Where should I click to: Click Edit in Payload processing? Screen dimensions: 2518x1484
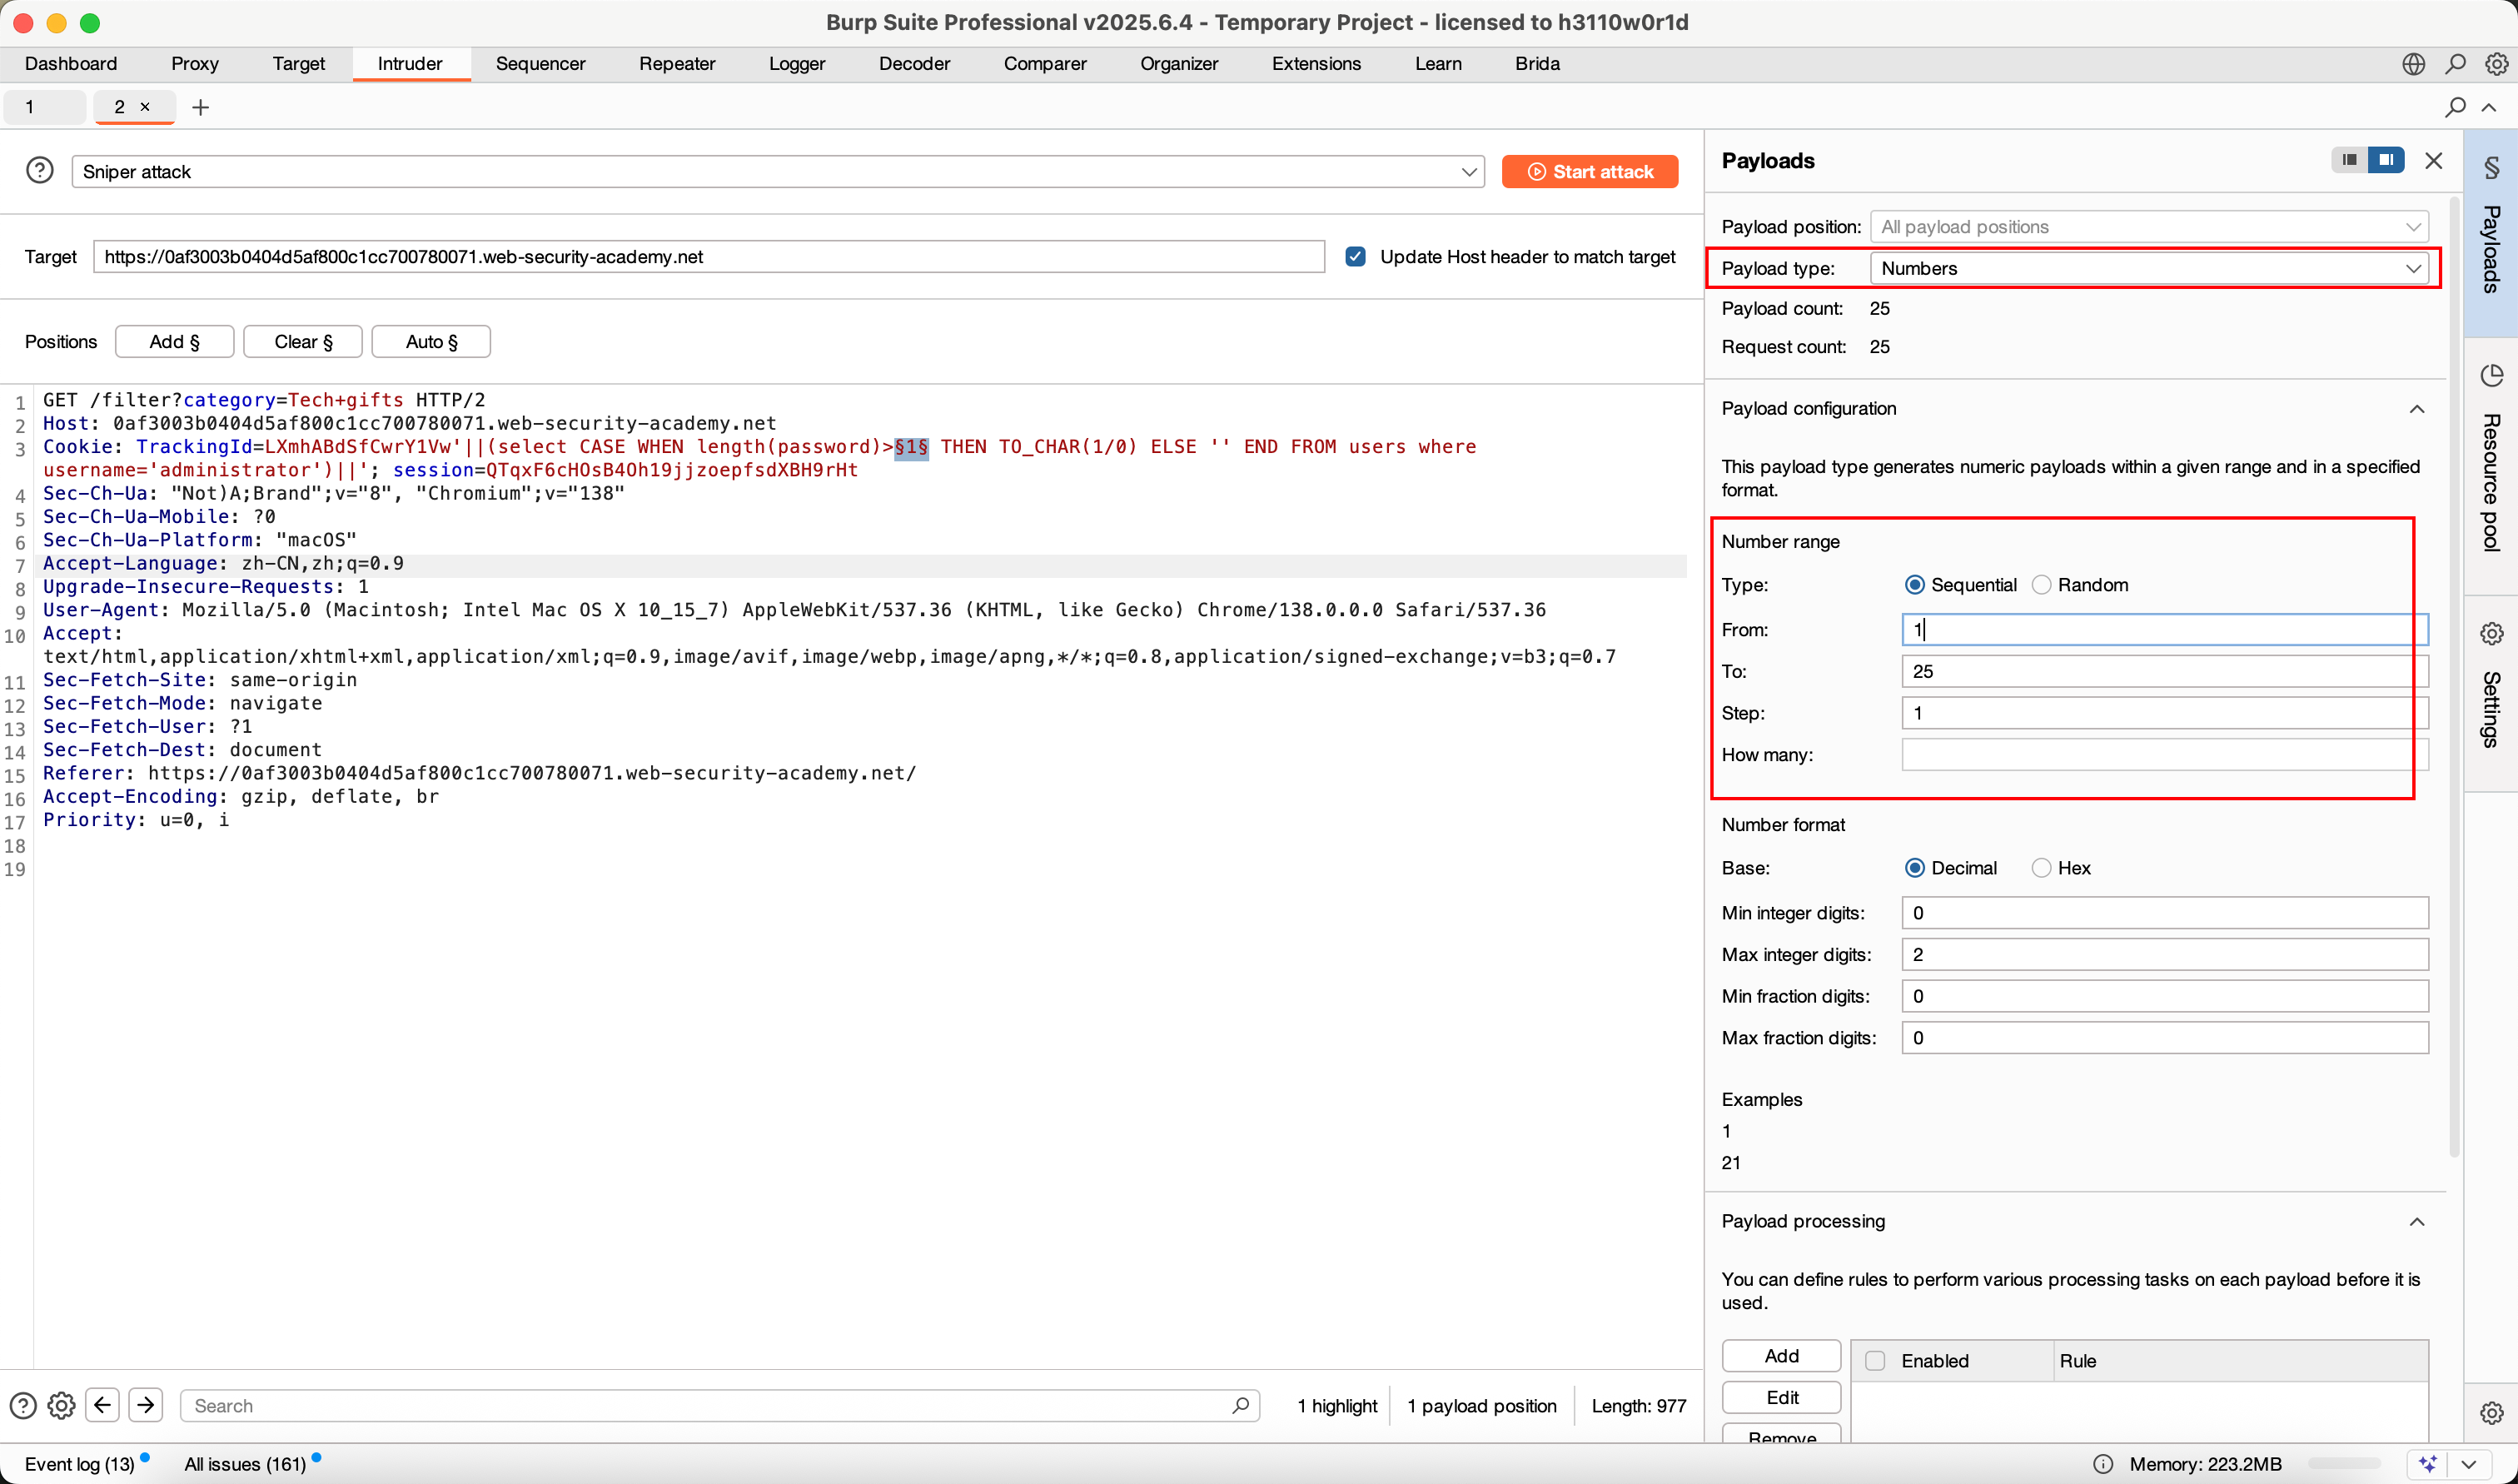point(1781,1397)
